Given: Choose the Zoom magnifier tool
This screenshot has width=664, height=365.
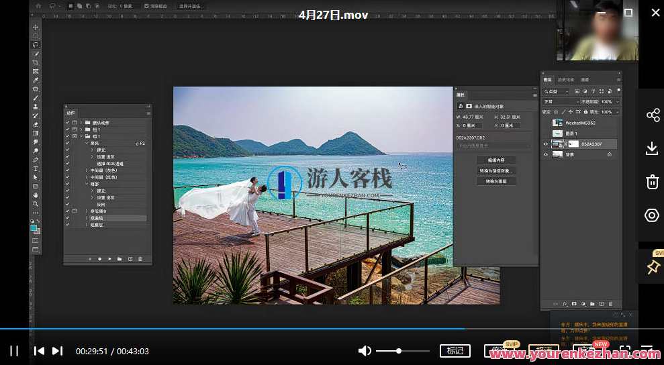Looking at the screenshot, I should [36, 204].
